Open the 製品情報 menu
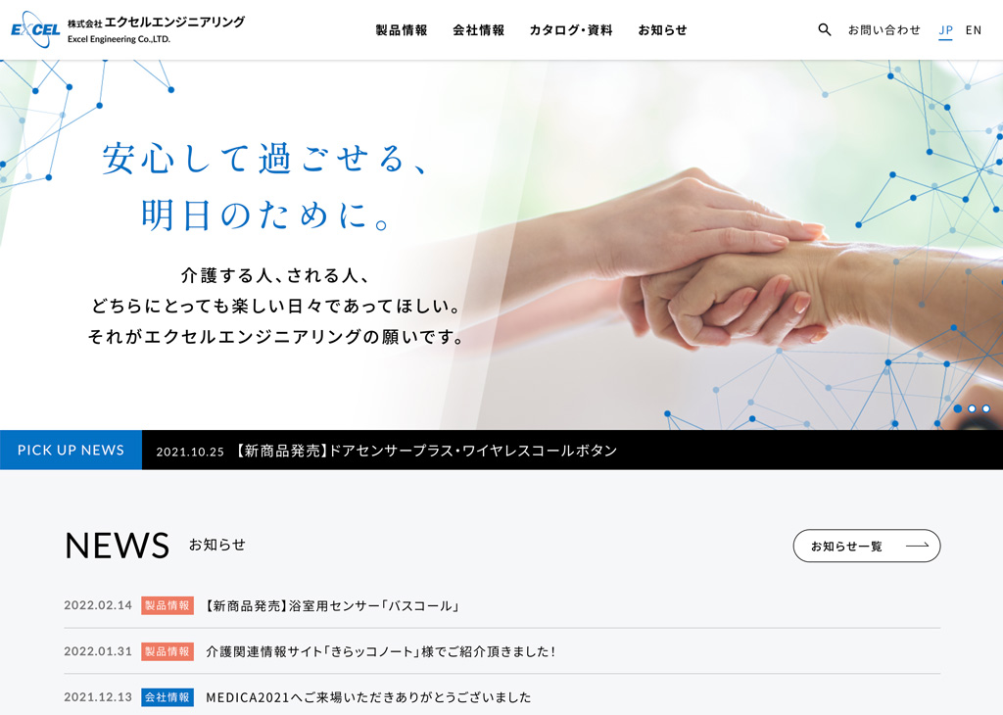Screen dimensions: 1003x715 pos(401,30)
